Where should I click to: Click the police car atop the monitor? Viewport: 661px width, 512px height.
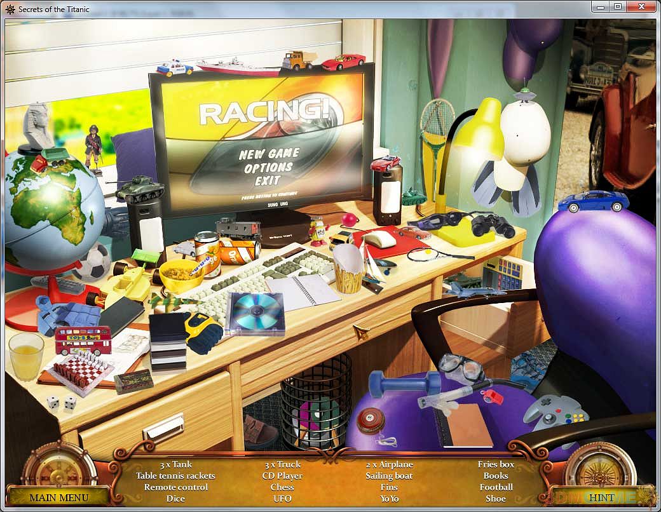[175, 68]
